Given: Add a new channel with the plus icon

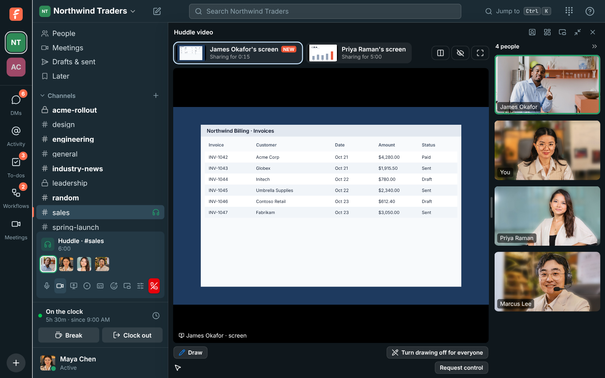Looking at the screenshot, I should pos(156,96).
